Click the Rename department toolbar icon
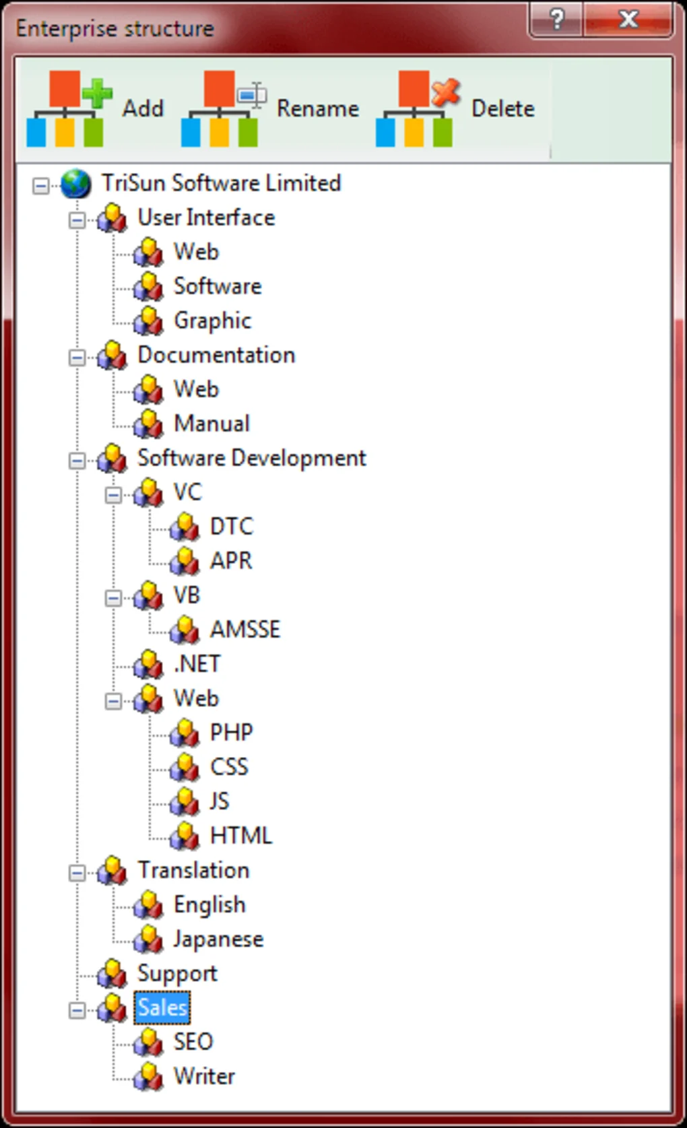The image size is (687, 1128). tap(224, 108)
